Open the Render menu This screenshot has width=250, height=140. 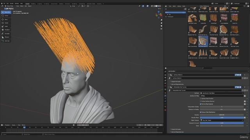point(12,3)
